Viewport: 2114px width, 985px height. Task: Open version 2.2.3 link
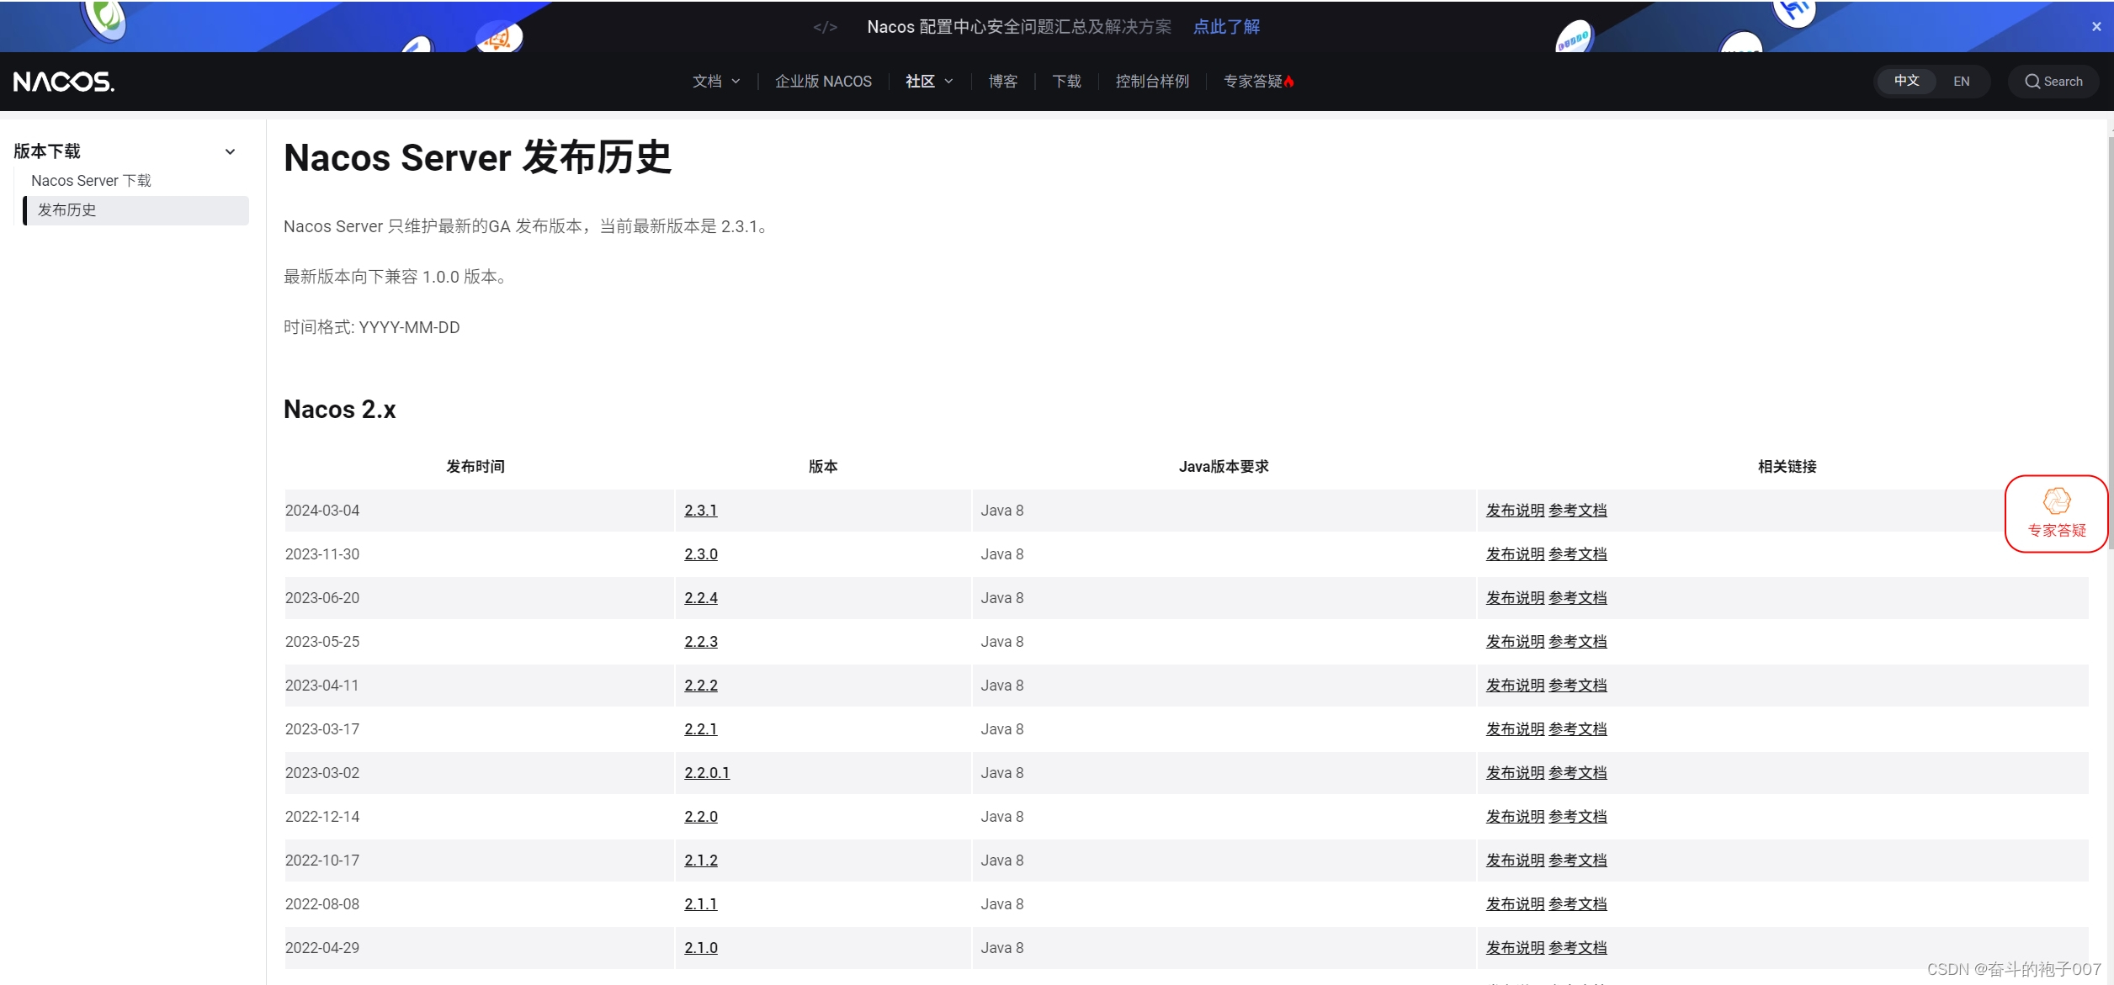pos(700,642)
